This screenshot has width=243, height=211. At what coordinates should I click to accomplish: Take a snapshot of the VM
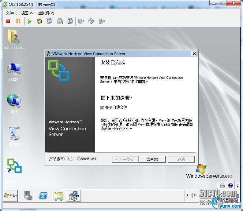click(49, 21)
